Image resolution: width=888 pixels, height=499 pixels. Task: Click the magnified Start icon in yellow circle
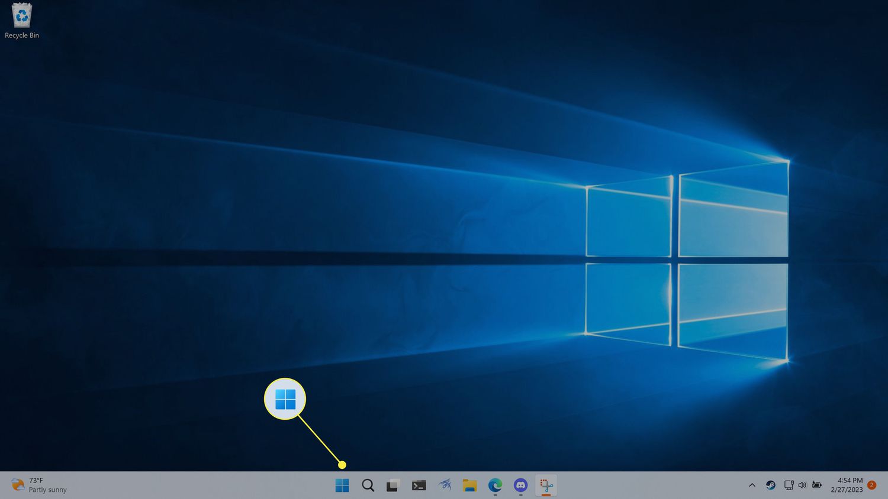tap(285, 399)
